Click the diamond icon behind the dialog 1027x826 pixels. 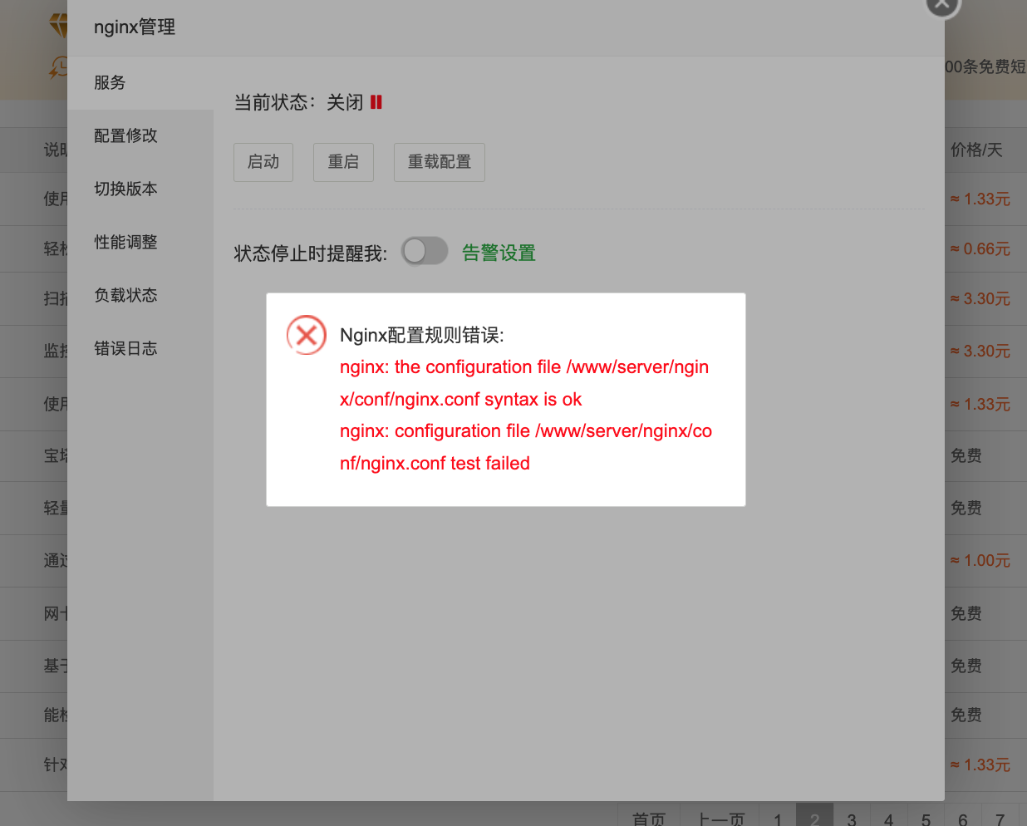59,25
